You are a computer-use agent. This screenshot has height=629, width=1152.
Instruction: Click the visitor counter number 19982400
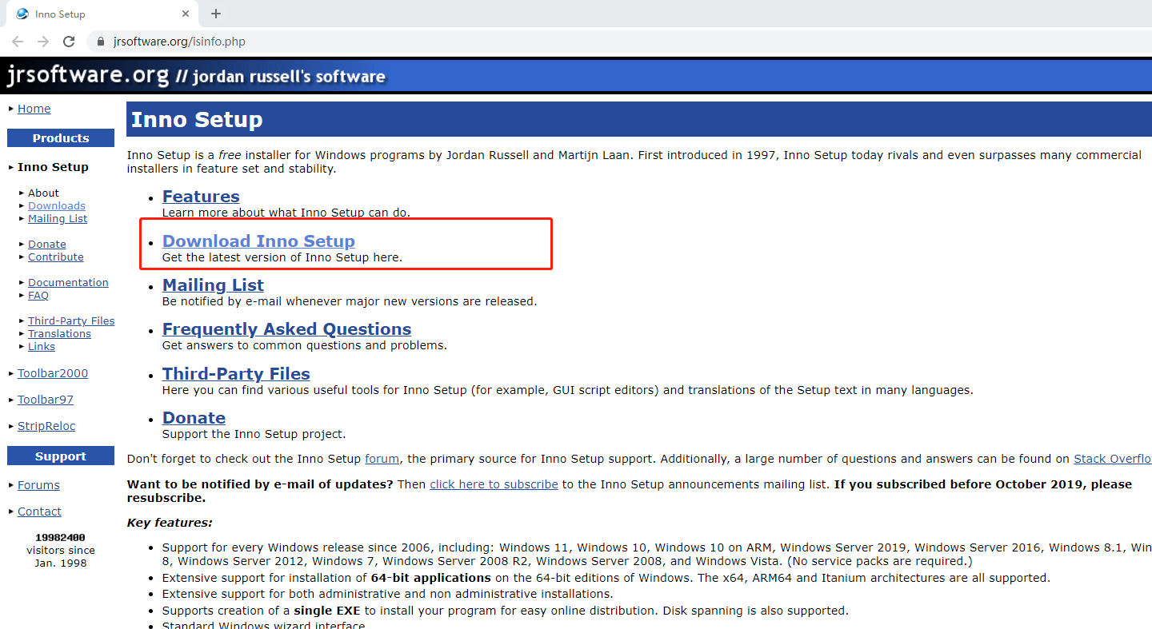[60, 538]
